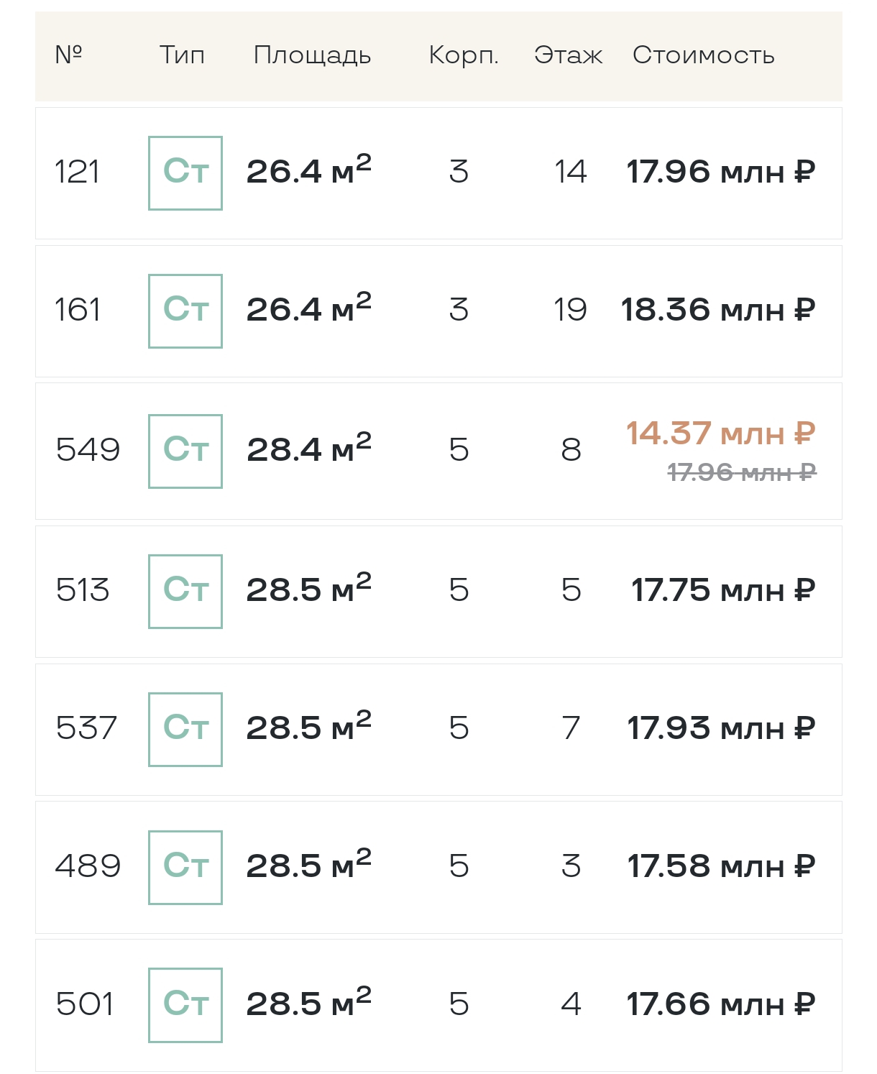Sort listings by Стоимость header
This screenshot has width=877, height=1074.
[704, 55]
